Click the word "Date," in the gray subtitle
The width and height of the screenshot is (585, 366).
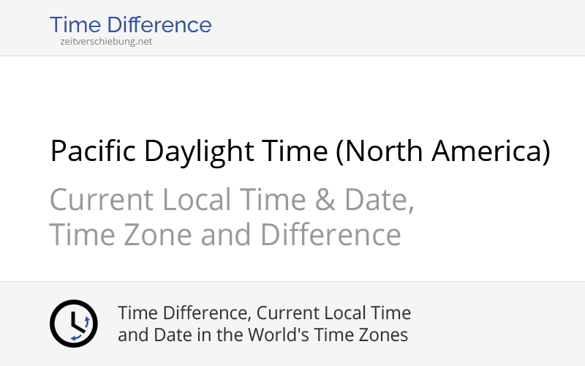pos(374,199)
